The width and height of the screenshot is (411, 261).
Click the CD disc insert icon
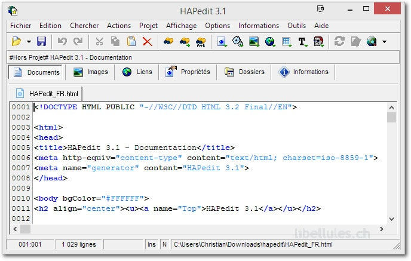[238, 41]
